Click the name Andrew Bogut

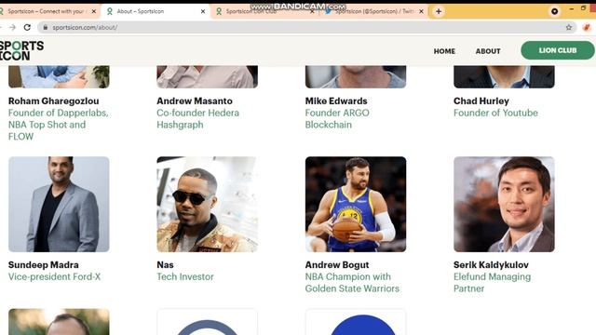click(337, 264)
